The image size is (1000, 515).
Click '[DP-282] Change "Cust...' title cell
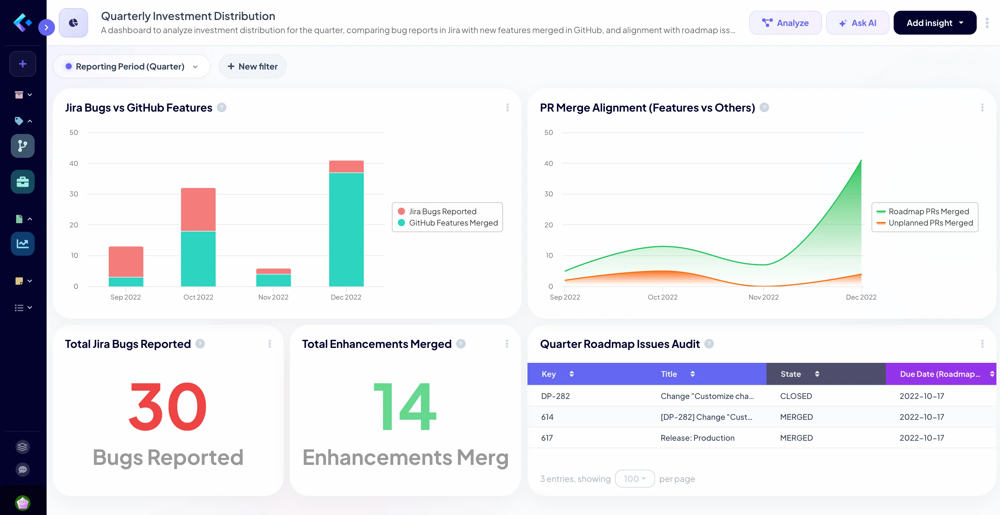click(706, 417)
